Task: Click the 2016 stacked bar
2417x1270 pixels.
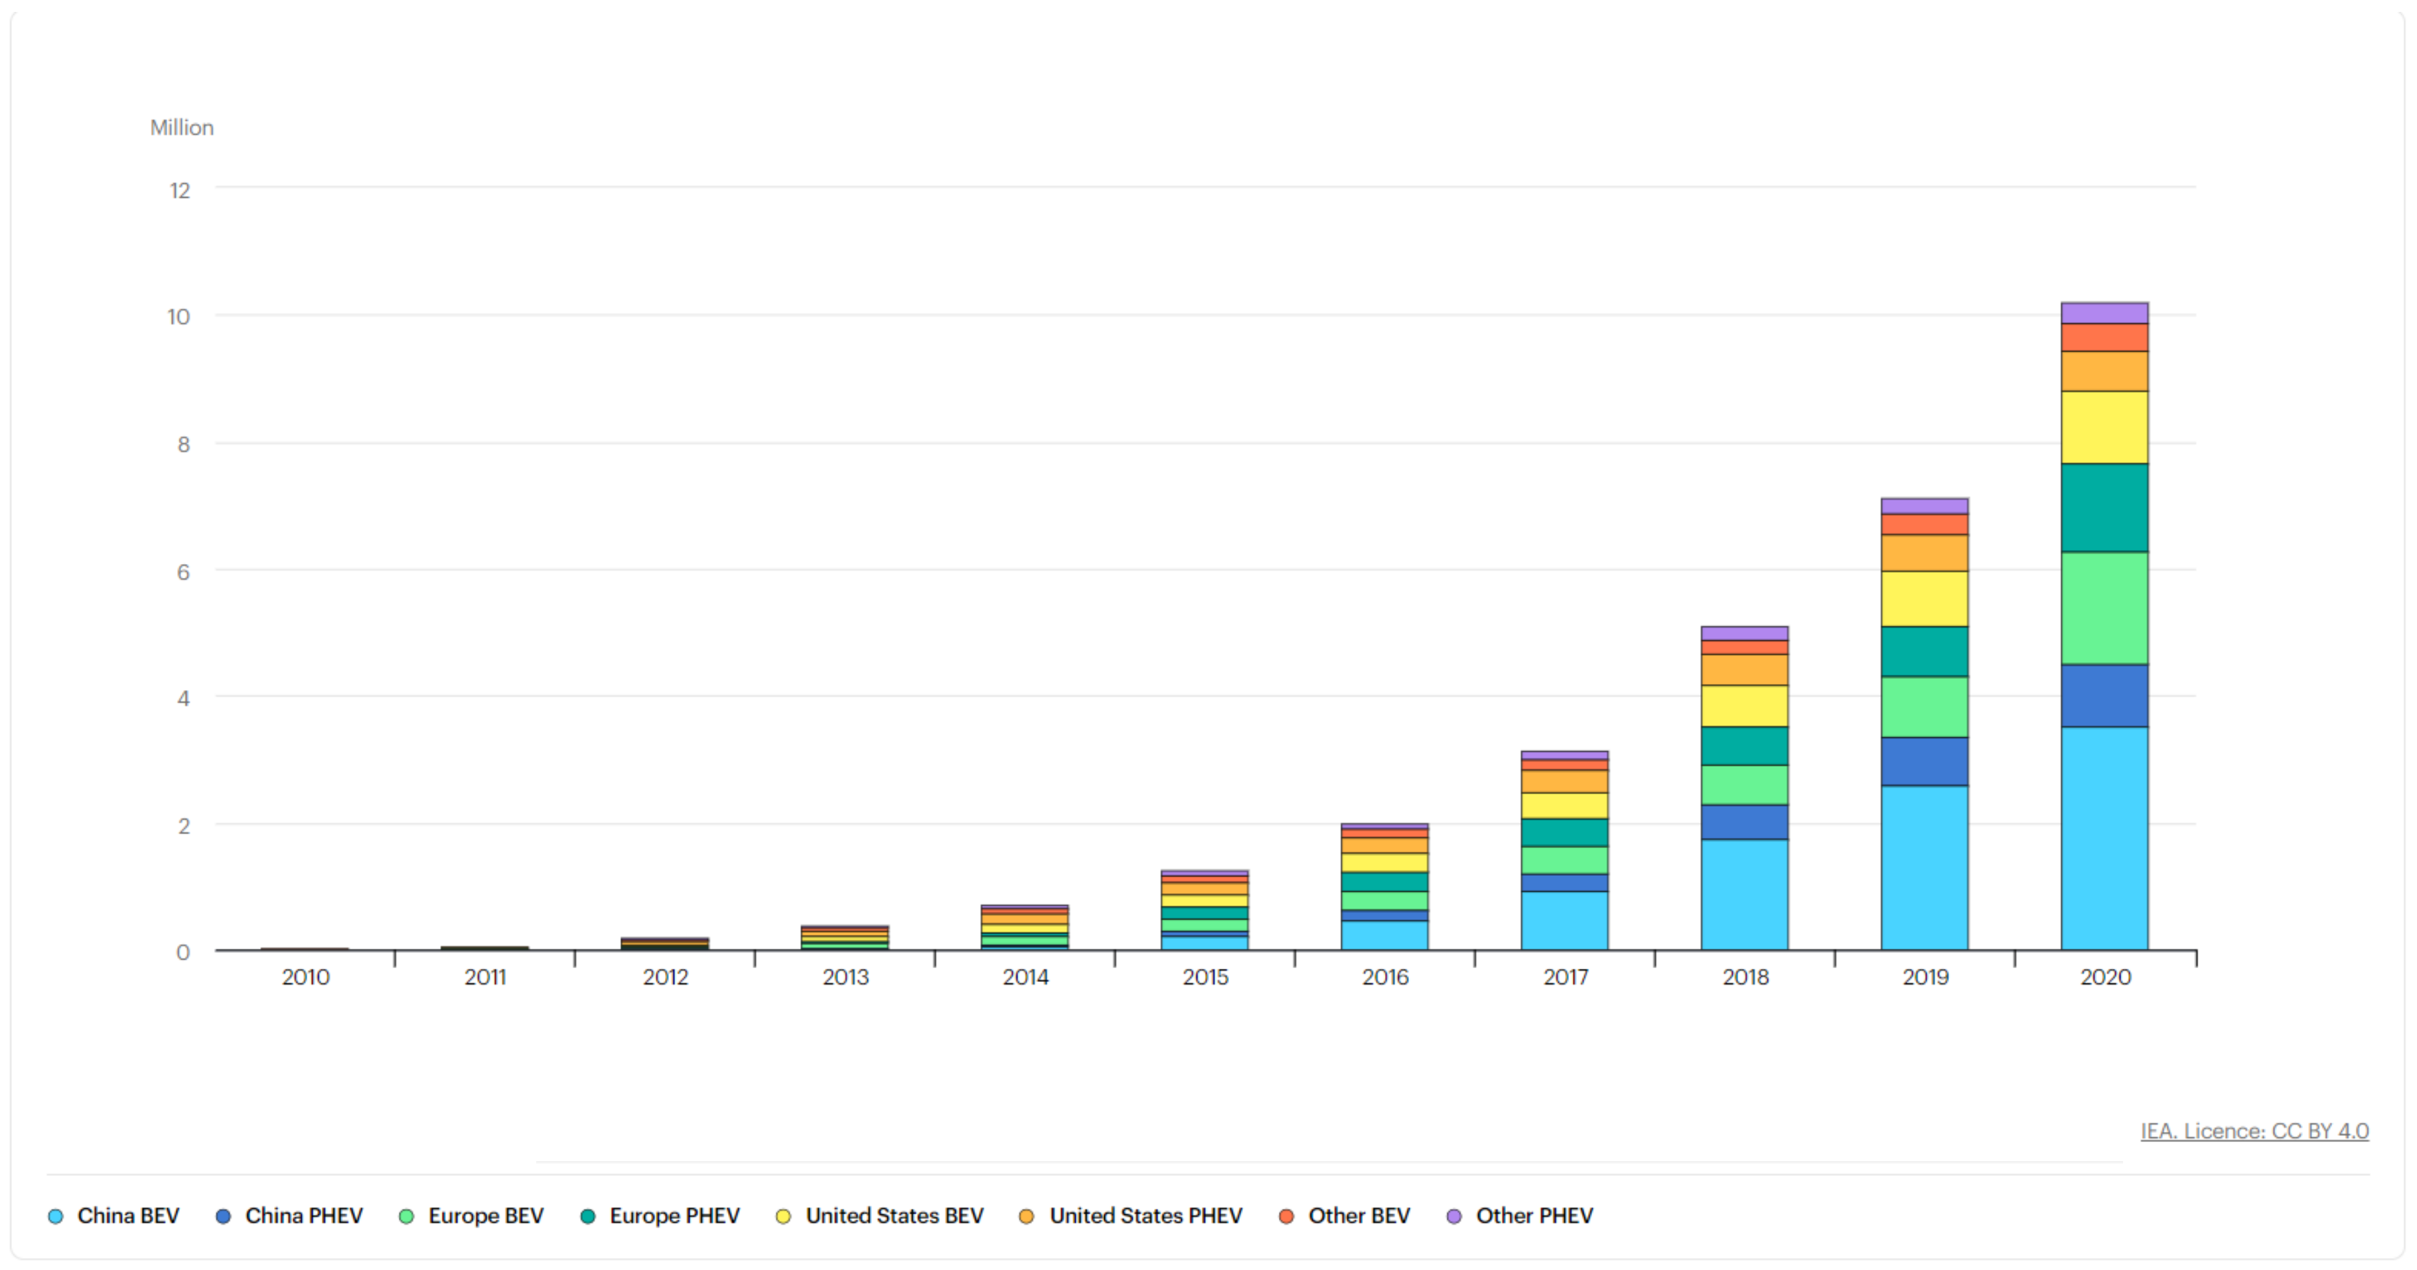Action: click(1384, 886)
